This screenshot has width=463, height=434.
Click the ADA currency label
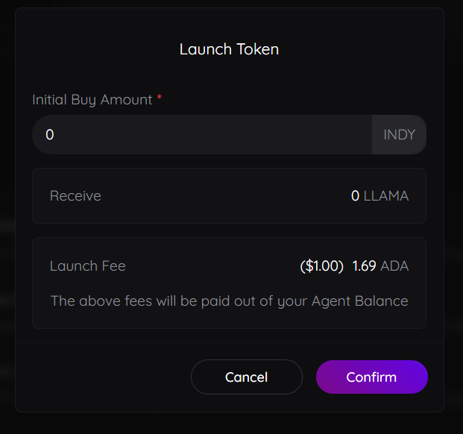pos(394,266)
